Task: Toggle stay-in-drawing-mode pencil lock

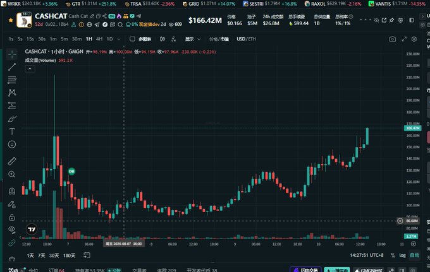Action: pos(12,204)
